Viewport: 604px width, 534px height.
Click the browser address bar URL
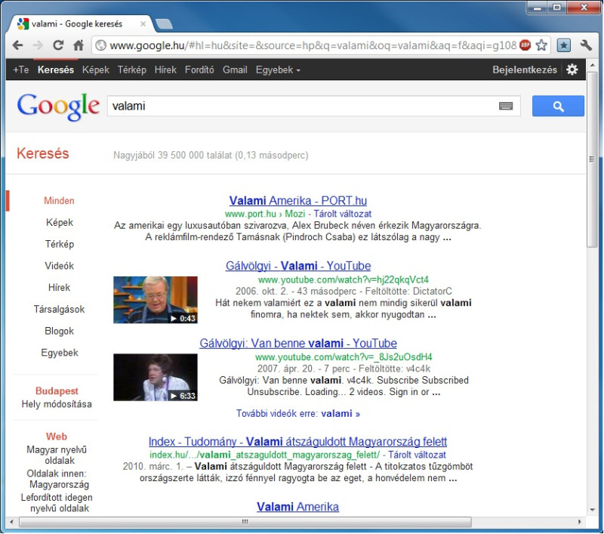(313, 45)
